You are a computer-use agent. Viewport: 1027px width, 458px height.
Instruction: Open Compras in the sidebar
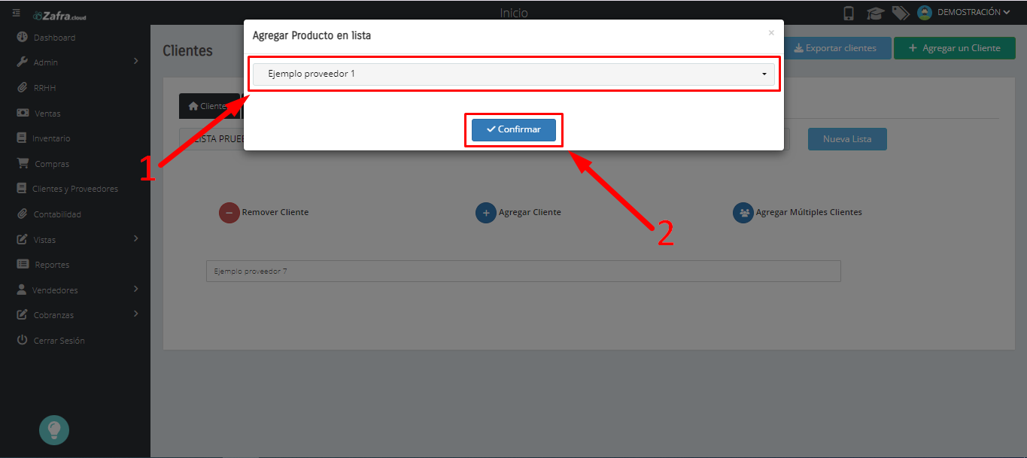pyautogui.click(x=52, y=164)
